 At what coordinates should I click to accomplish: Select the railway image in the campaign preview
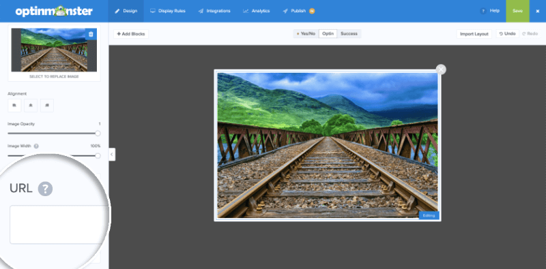click(328, 145)
